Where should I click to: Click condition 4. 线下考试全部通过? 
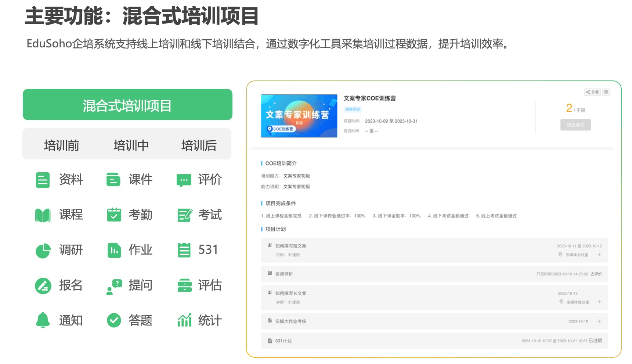448,216
